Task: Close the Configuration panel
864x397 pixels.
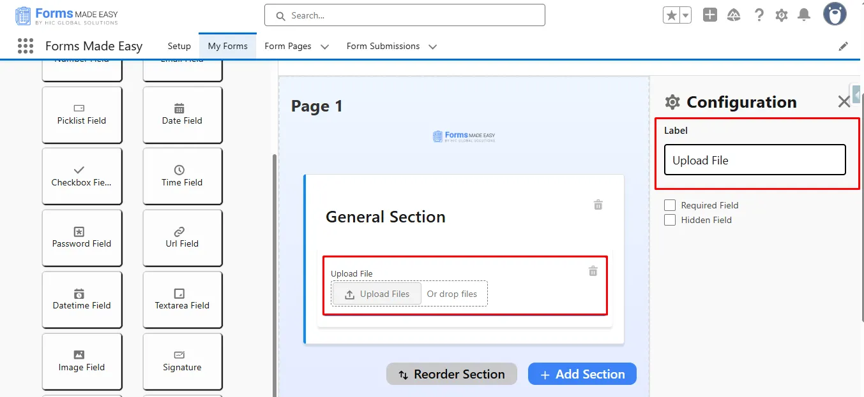Action: (x=844, y=102)
